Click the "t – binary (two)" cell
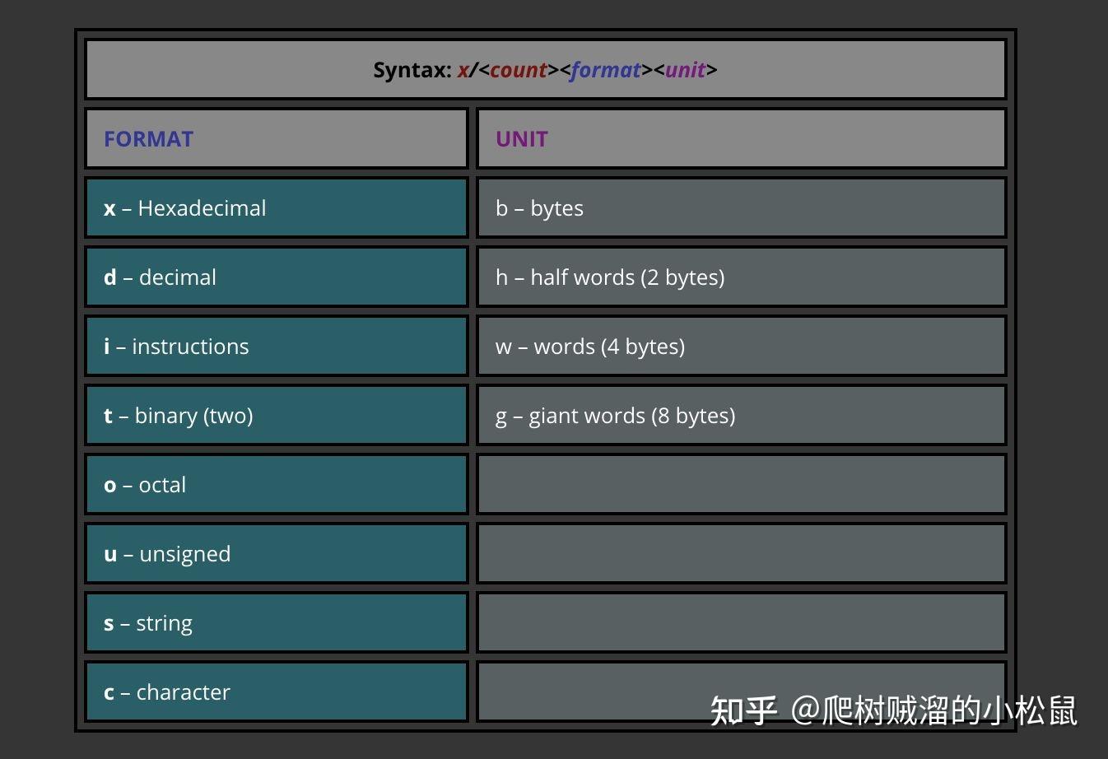The width and height of the screenshot is (1108, 759). 277,415
